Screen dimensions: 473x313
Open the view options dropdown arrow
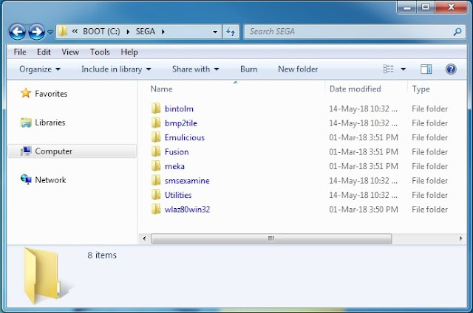click(x=404, y=69)
